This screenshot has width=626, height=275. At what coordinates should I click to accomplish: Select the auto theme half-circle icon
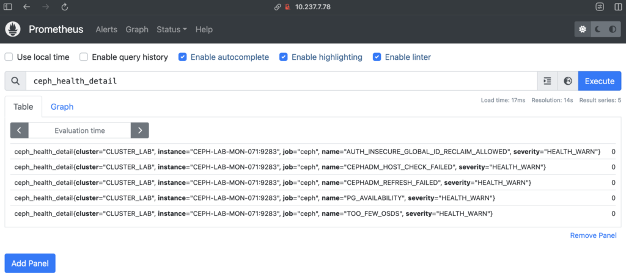613,29
